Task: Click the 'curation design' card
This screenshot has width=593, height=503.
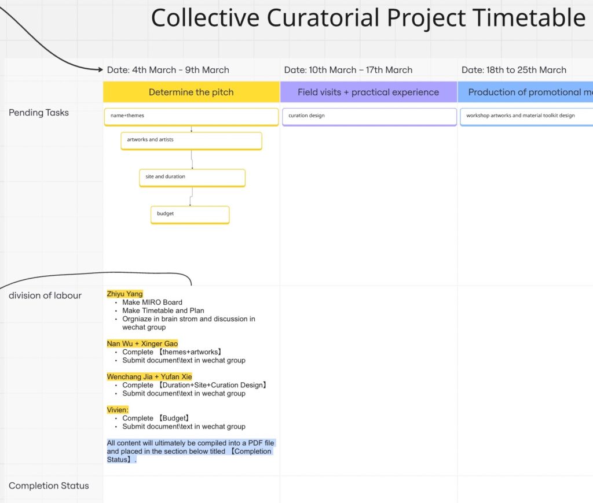Action: (x=369, y=116)
